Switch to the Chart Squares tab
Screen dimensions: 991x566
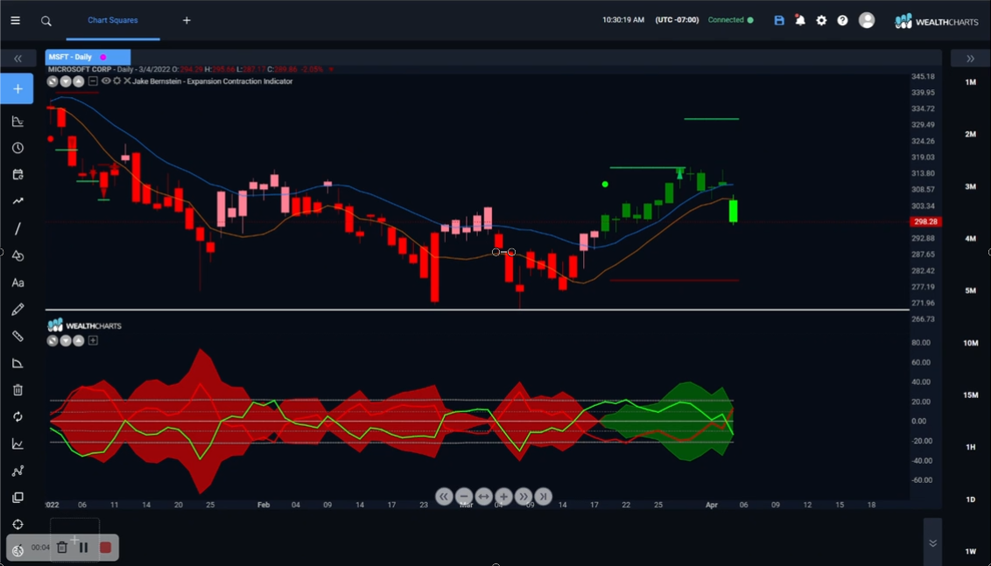[113, 20]
